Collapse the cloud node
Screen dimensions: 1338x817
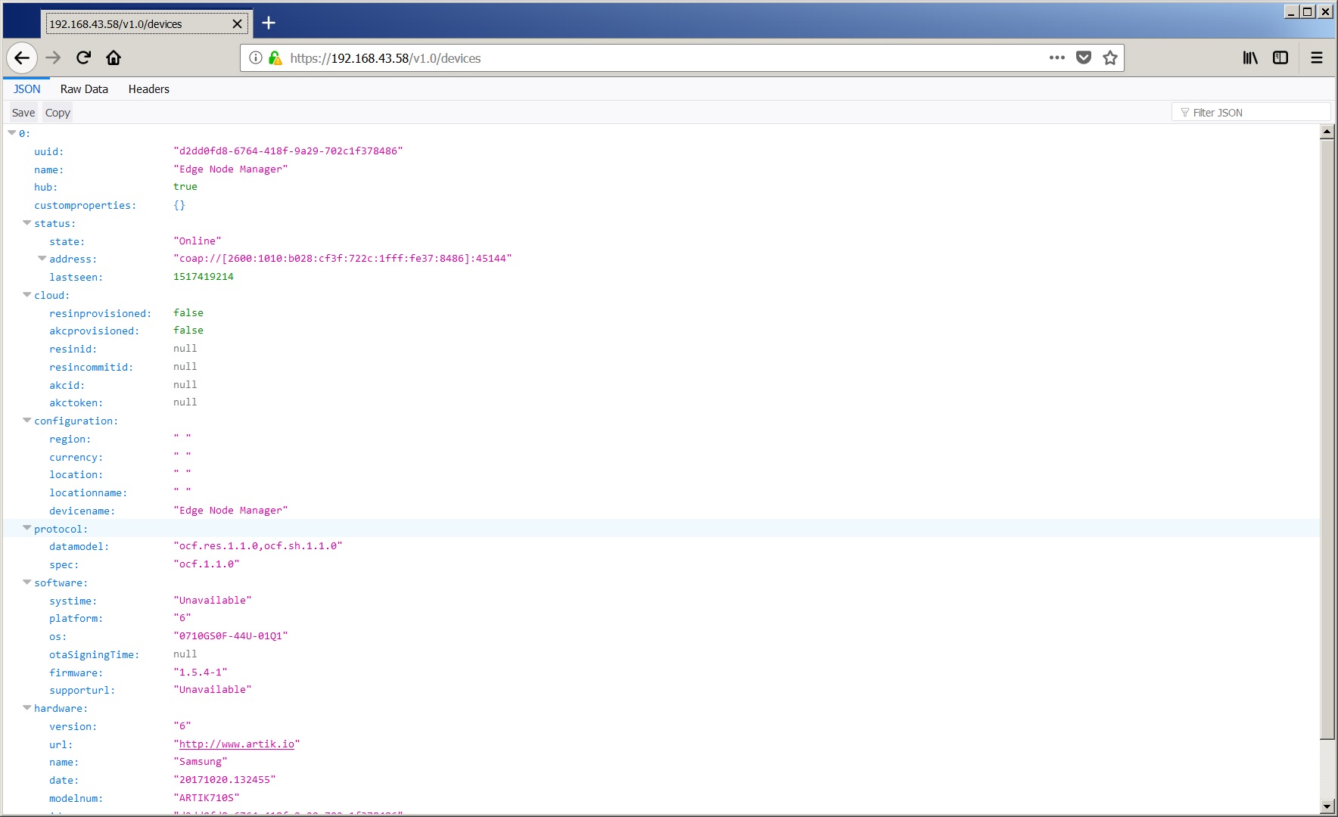point(27,295)
